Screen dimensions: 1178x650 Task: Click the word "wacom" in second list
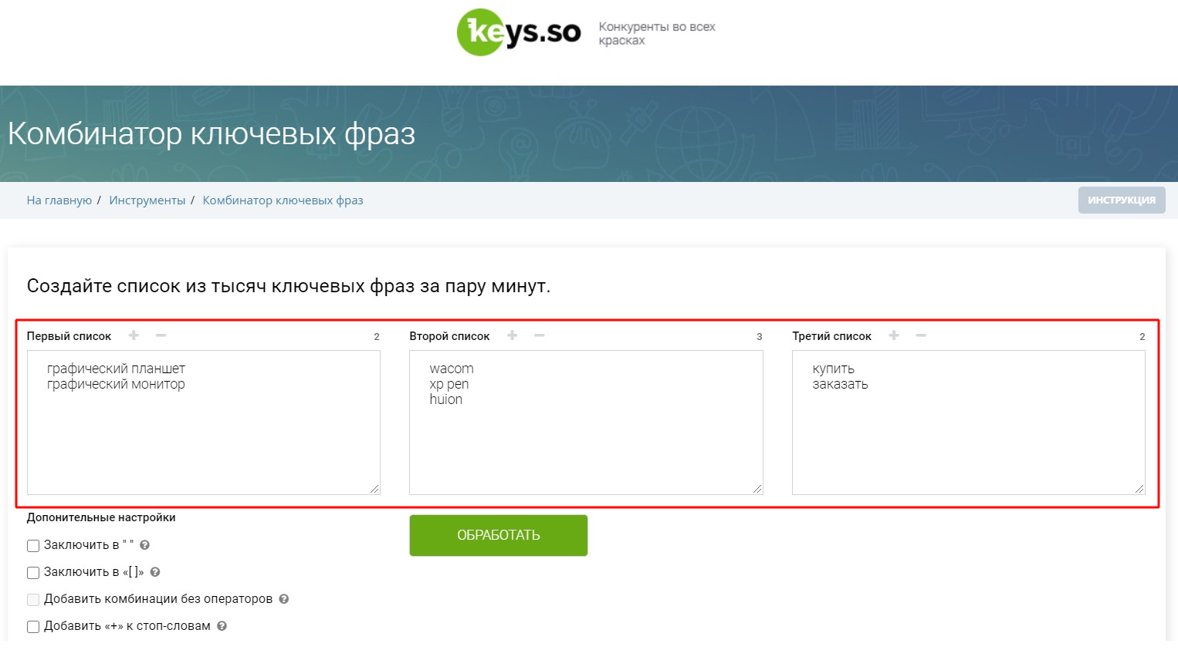(452, 369)
